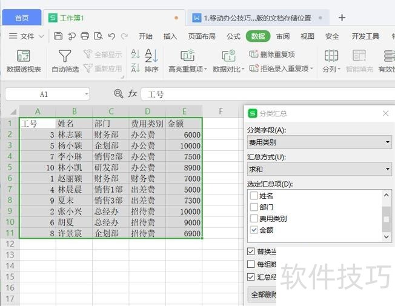Open the 分类字段 dropdown
Screen dimensions: 395x306
[x=319, y=142]
